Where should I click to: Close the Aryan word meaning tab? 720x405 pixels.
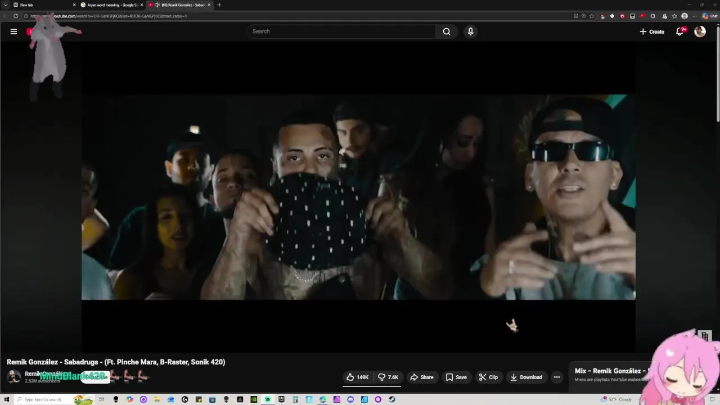pyautogui.click(x=142, y=5)
